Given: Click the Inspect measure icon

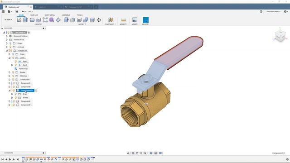Looking at the screenshot, I should [x=124, y=20].
